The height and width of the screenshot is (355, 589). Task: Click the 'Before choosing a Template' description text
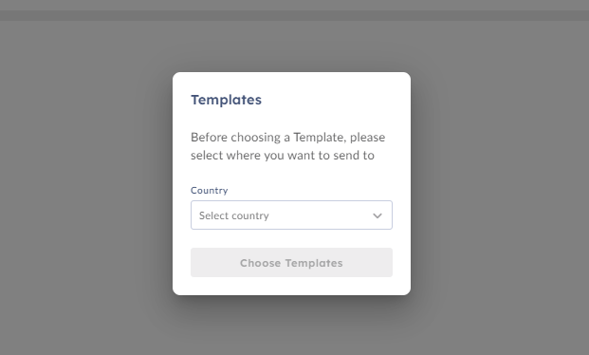click(287, 146)
